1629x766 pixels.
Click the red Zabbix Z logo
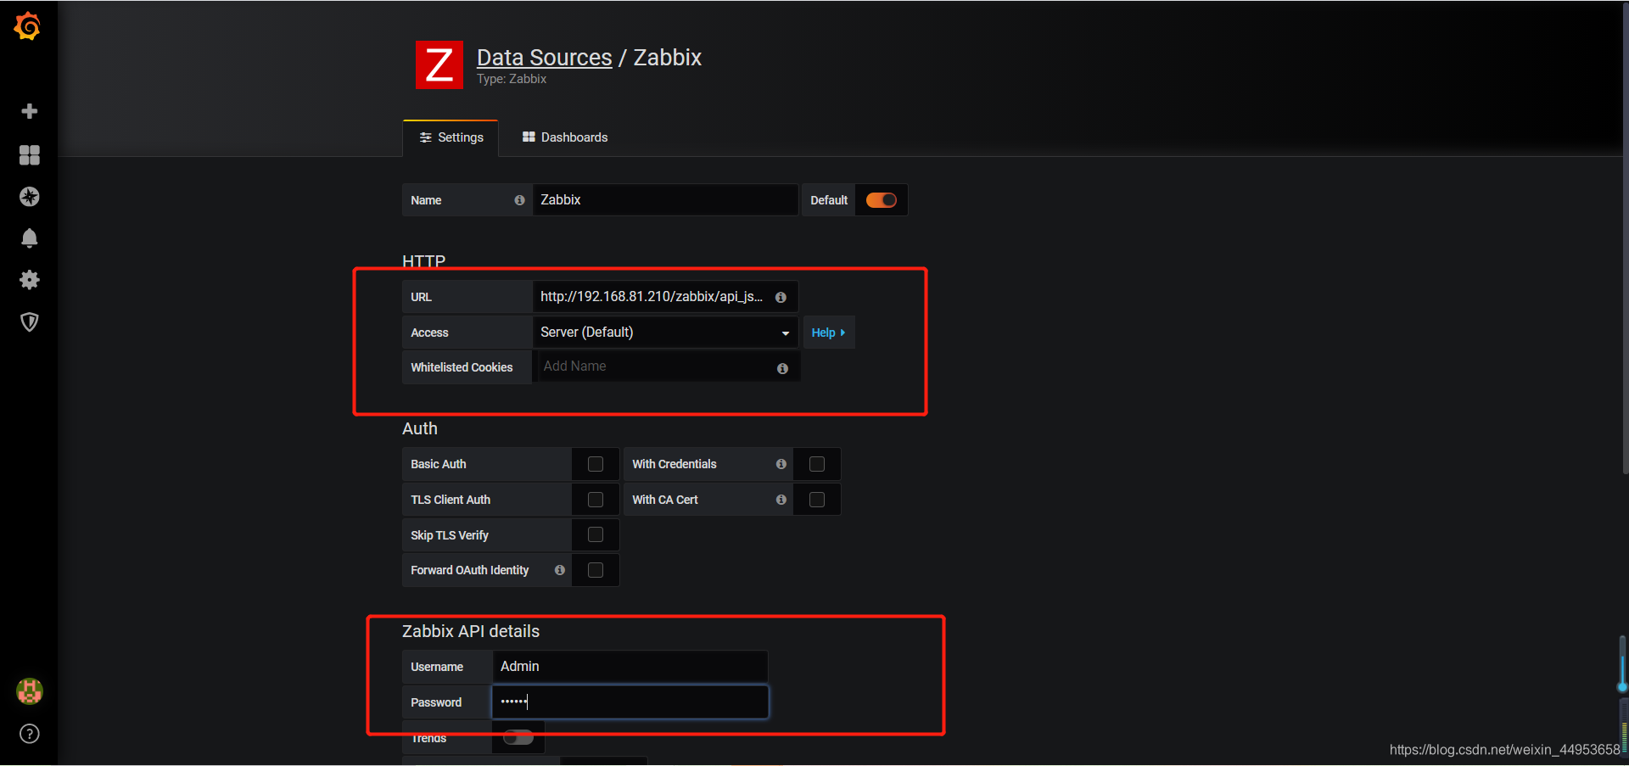point(439,64)
